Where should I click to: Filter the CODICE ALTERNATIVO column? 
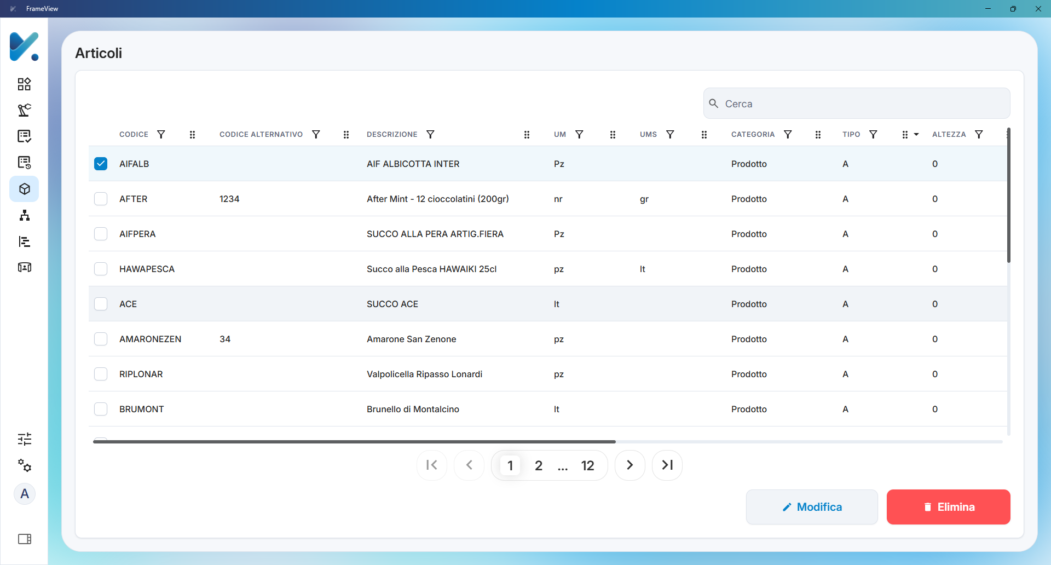click(x=316, y=135)
